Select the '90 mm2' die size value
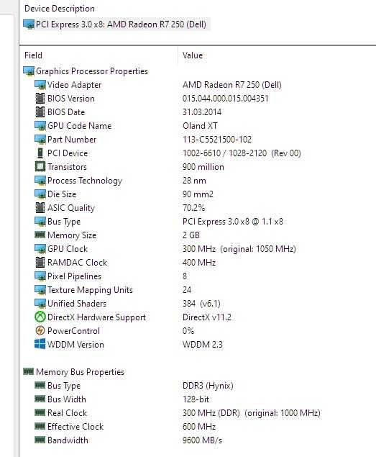 198,194
